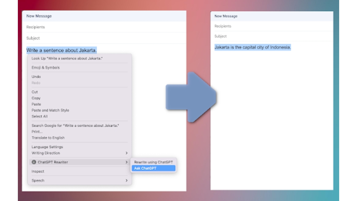The width and height of the screenshot is (357, 201).
Task: Click the ChatGPT Rewriter logo icon
Action: [x=34, y=162]
